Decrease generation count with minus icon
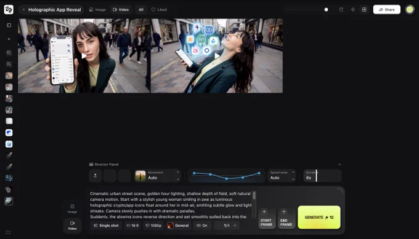This screenshot has width=419, height=239. tap(218, 225)
